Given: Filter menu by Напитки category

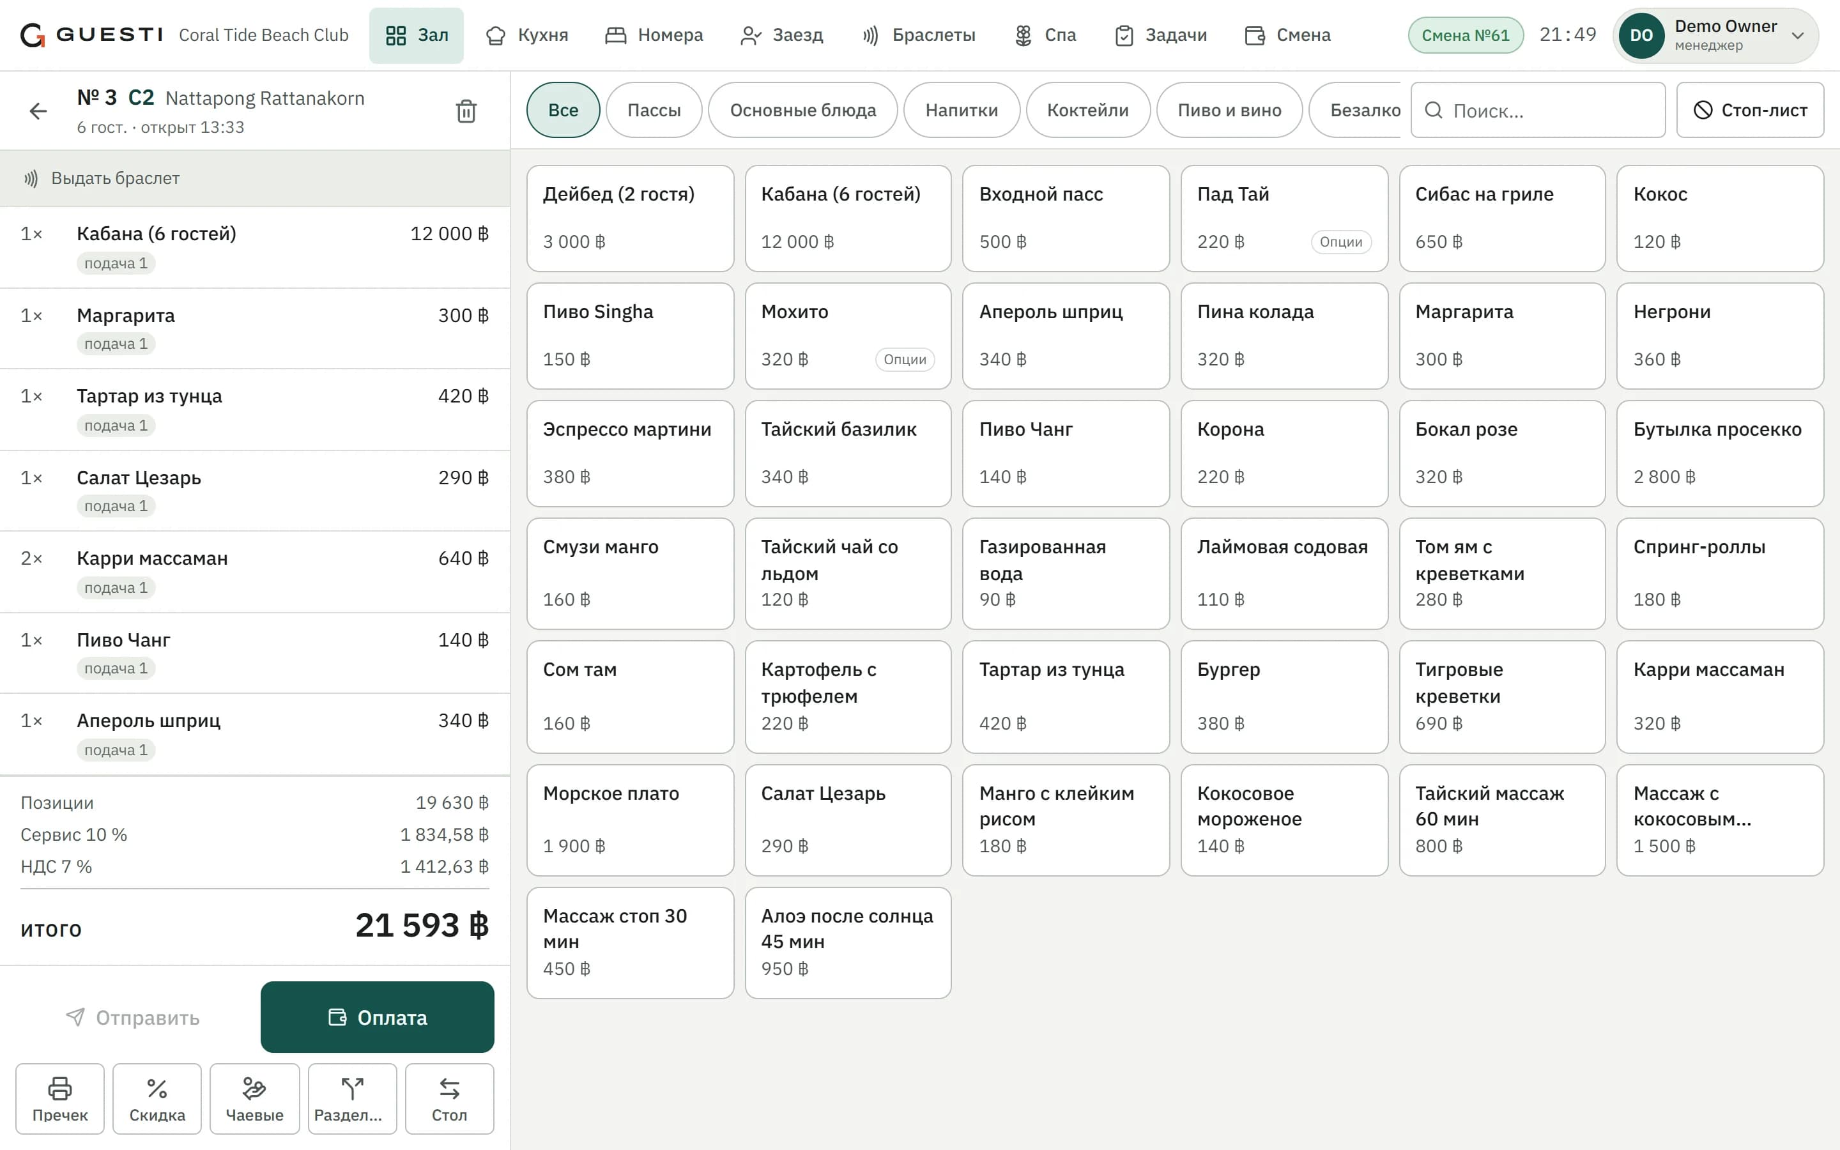Looking at the screenshot, I should click(961, 111).
